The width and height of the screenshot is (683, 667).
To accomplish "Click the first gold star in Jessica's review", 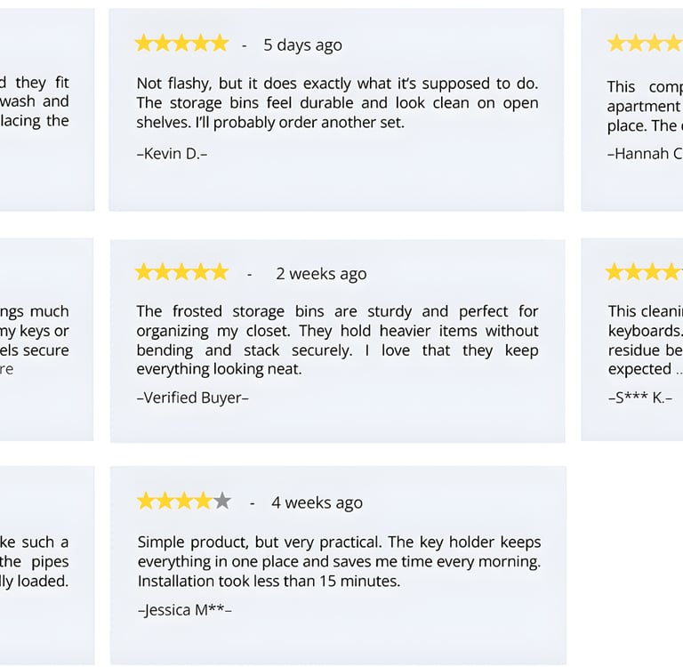I will 146,501.
